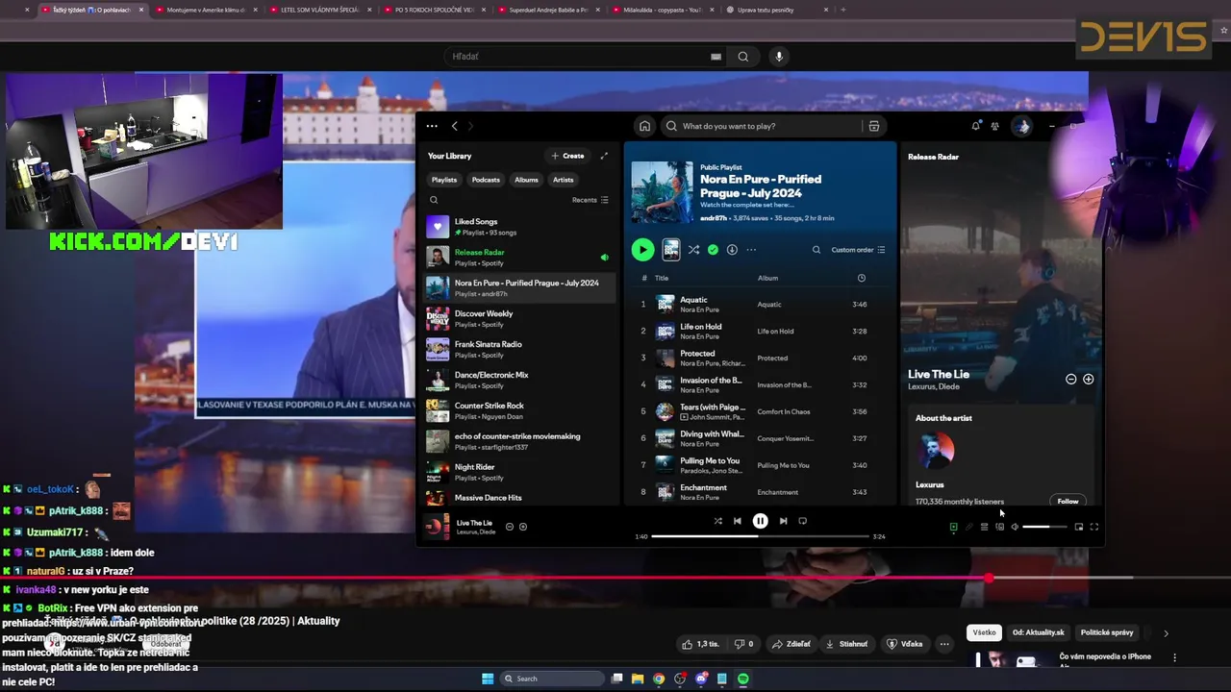The width and height of the screenshot is (1231, 692).
Task: Follow the artist Lexurus
Action: (x=1068, y=501)
